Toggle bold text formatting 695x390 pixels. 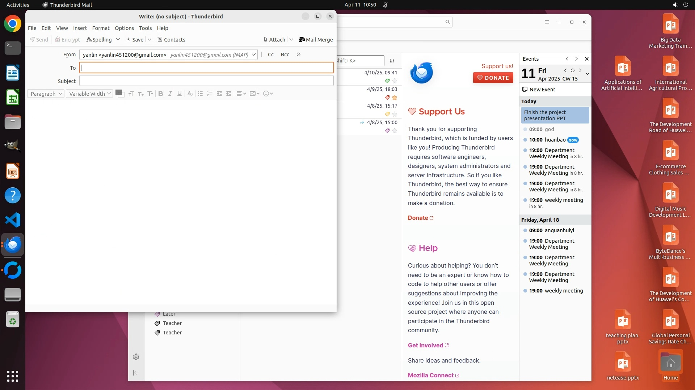pyautogui.click(x=161, y=94)
